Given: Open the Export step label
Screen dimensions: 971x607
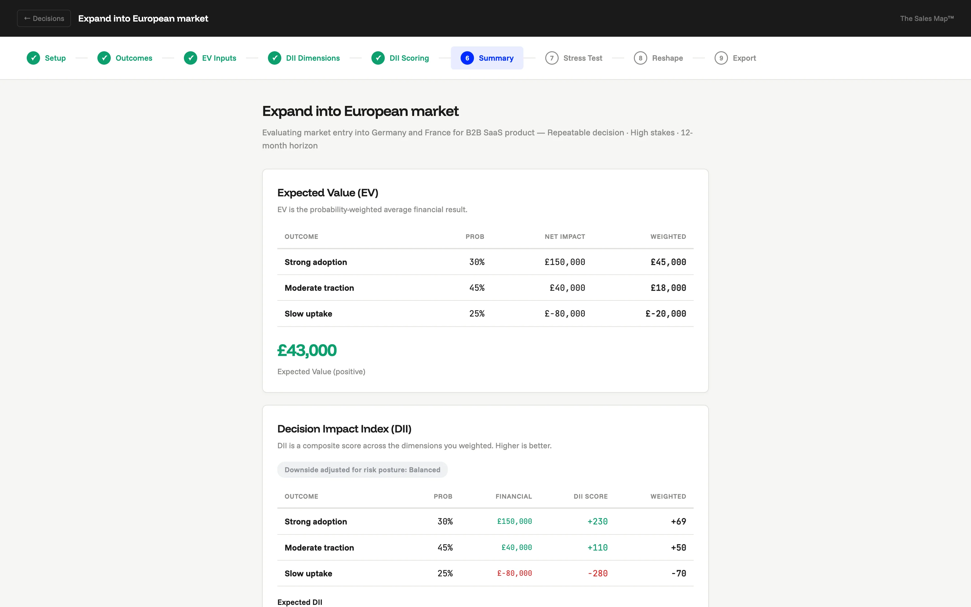Looking at the screenshot, I should coord(744,58).
